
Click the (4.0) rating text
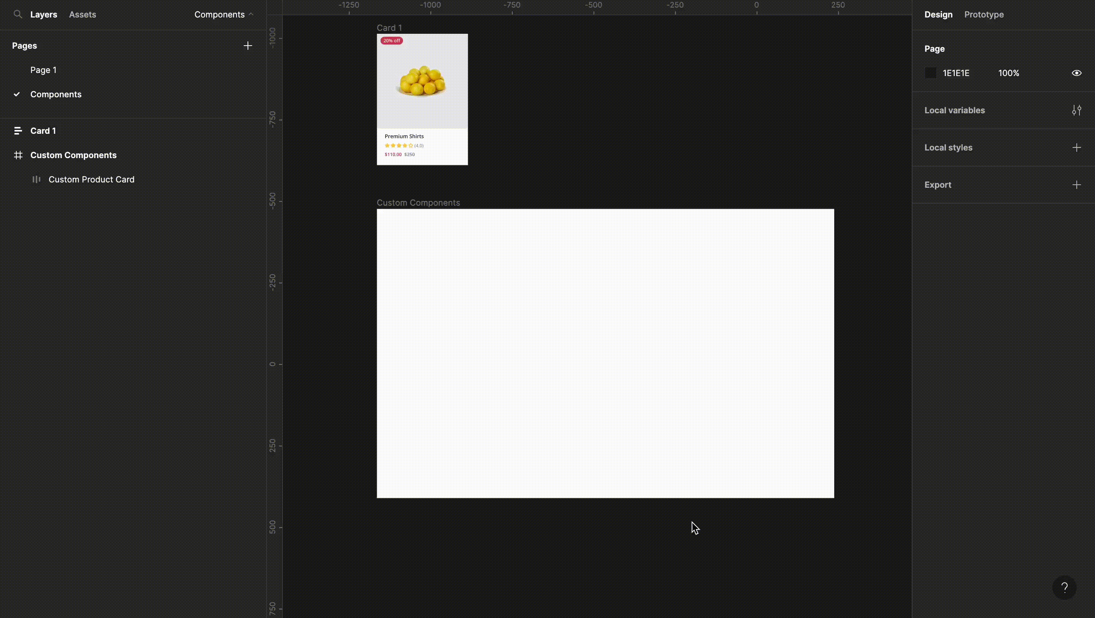click(419, 145)
